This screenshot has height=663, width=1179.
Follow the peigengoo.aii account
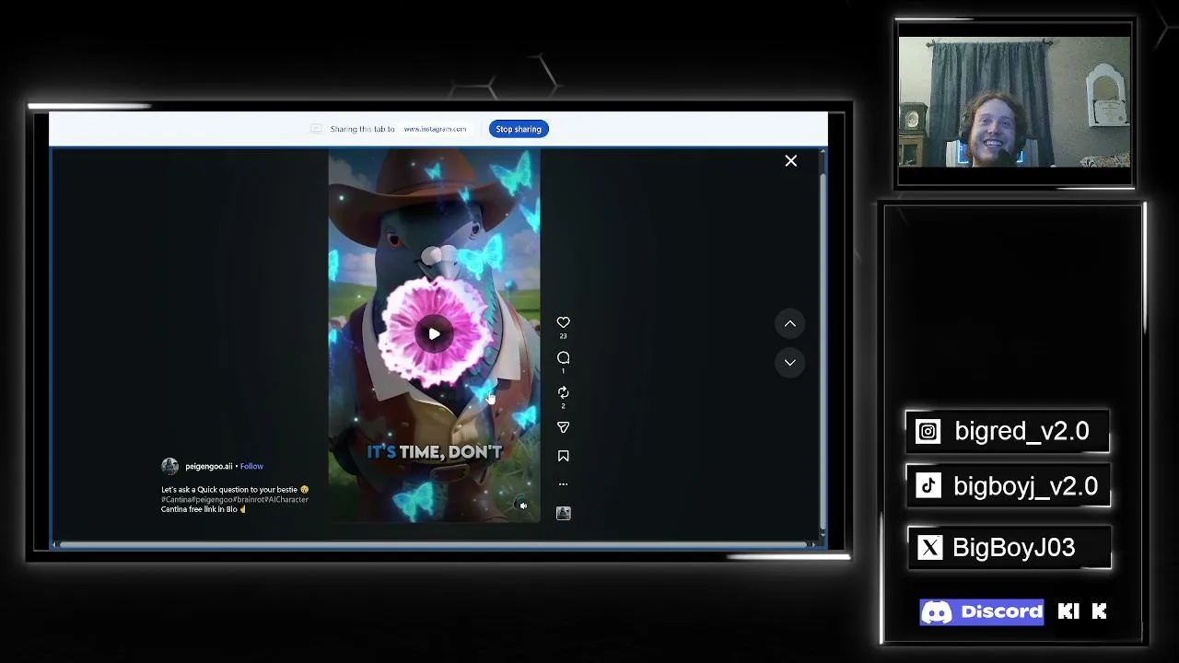(251, 466)
